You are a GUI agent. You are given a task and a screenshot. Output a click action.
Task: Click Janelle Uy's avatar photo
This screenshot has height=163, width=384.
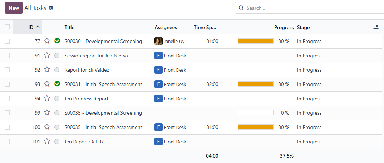tap(158, 41)
